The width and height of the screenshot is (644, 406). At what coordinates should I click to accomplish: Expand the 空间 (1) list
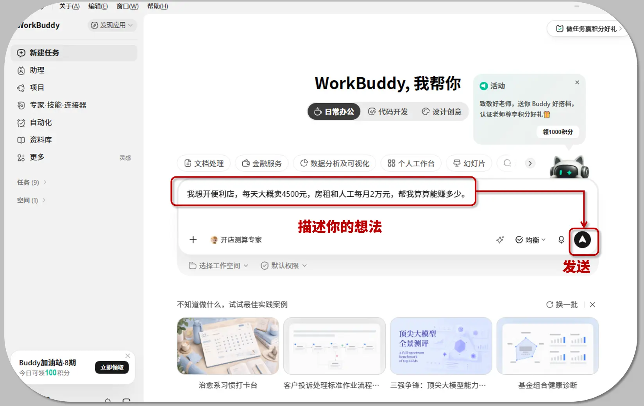coord(31,200)
